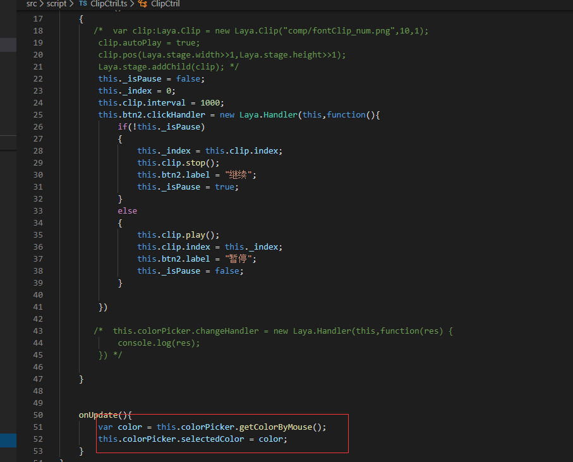This screenshot has height=462, width=573.
Task: Click 'console.log(res)' in the commented code
Action: click(x=157, y=343)
